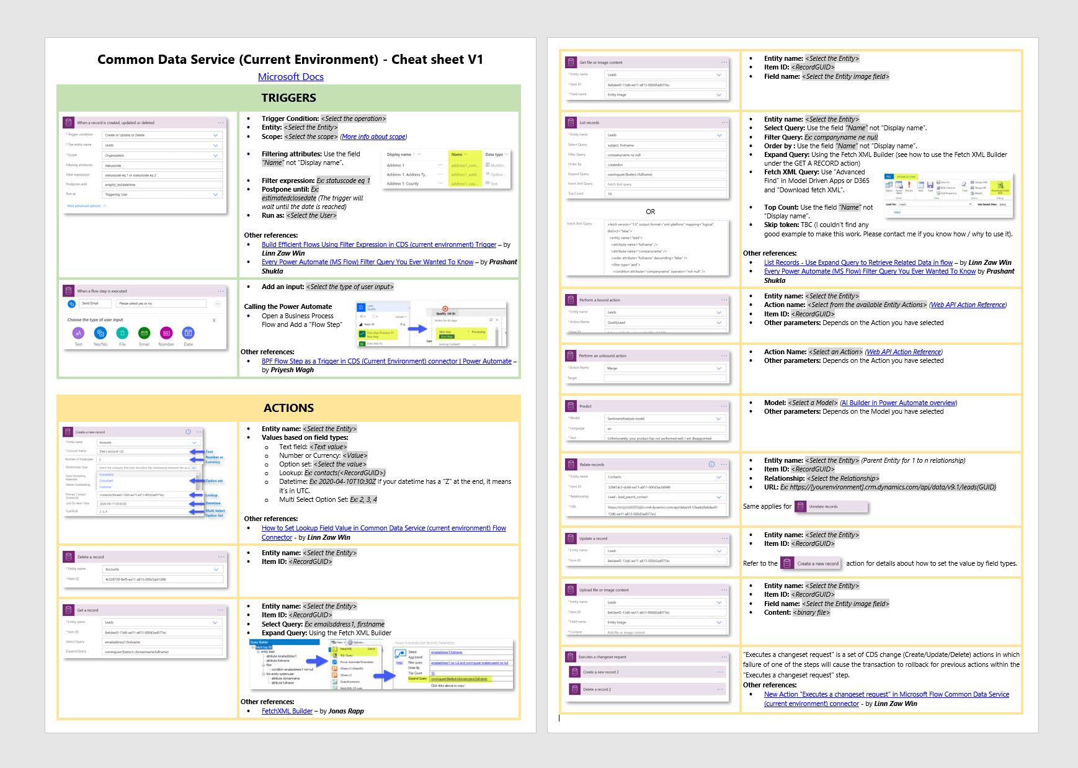Collapse 'Hide advanced options' in trigger card
Image resolution: width=1078 pixels, height=768 pixels.
(87, 206)
